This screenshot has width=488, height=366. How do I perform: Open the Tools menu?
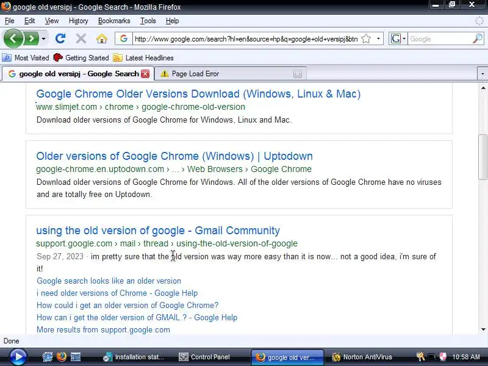click(x=148, y=21)
